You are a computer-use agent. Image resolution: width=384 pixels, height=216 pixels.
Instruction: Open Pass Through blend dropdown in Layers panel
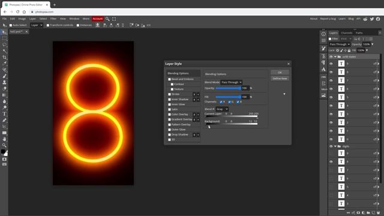[x=340, y=44]
